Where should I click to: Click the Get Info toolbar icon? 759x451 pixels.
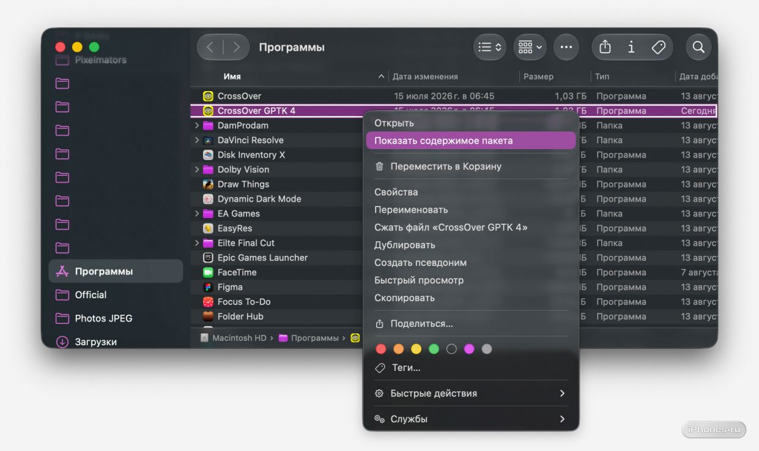click(631, 47)
